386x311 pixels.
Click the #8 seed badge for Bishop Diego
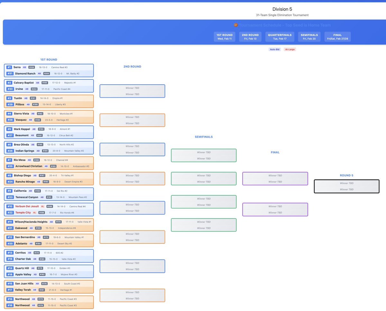pyautogui.click(x=9, y=175)
